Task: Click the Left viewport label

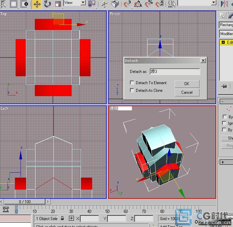Action: click(x=4, y=108)
